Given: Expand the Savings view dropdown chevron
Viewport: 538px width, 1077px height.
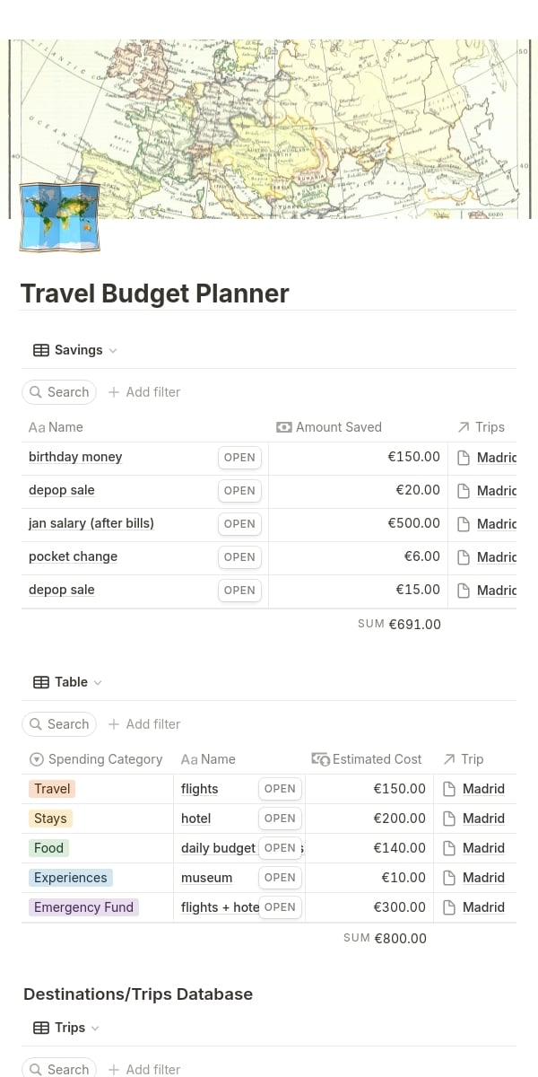Looking at the screenshot, I should click(113, 351).
